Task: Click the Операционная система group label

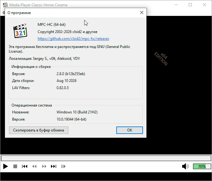Action: pyautogui.click(x=32, y=105)
